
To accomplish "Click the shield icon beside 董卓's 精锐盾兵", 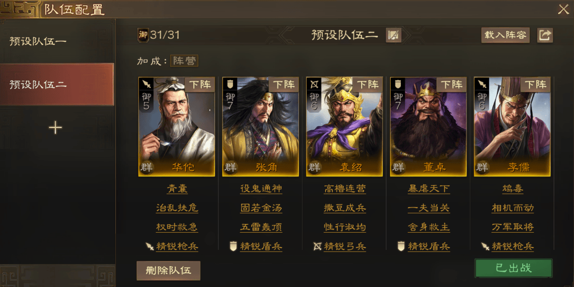I will tap(402, 246).
